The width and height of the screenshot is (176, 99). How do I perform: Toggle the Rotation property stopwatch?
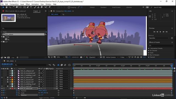tap(17, 95)
